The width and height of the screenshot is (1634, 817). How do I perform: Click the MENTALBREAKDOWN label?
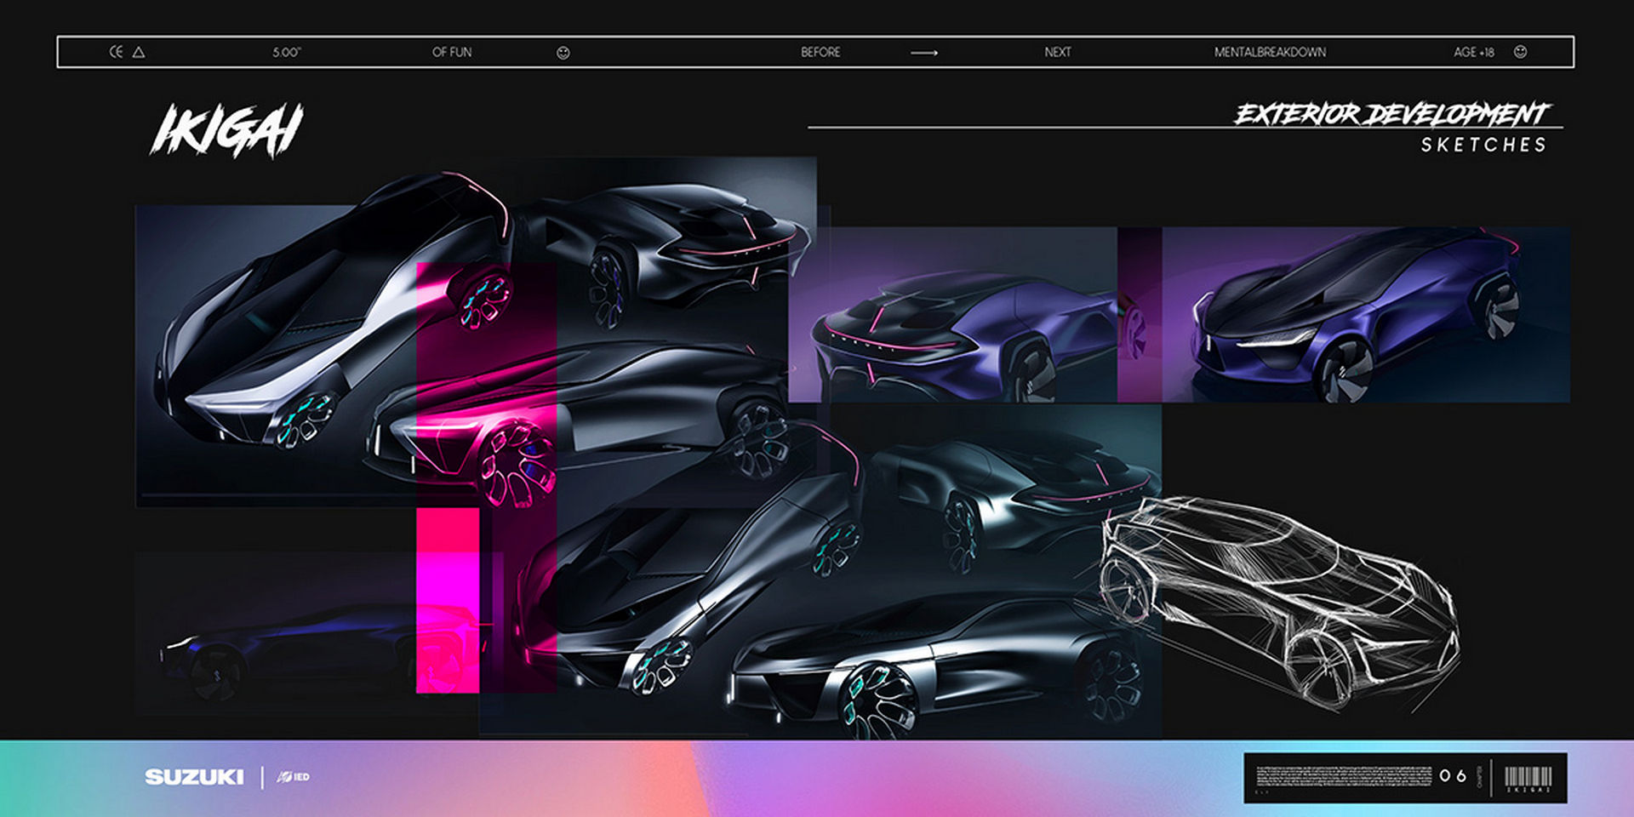click(1270, 53)
